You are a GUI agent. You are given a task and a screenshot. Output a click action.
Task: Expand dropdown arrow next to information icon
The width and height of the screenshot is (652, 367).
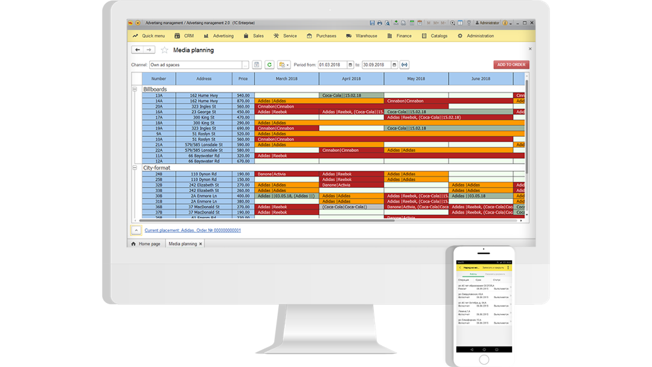click(x=511, y=24)
